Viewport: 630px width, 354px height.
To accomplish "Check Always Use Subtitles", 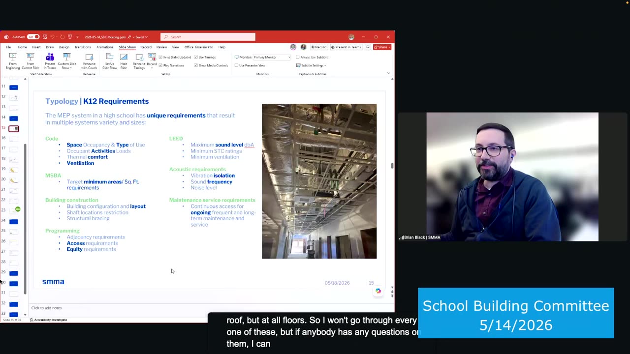I will (298, 57).
